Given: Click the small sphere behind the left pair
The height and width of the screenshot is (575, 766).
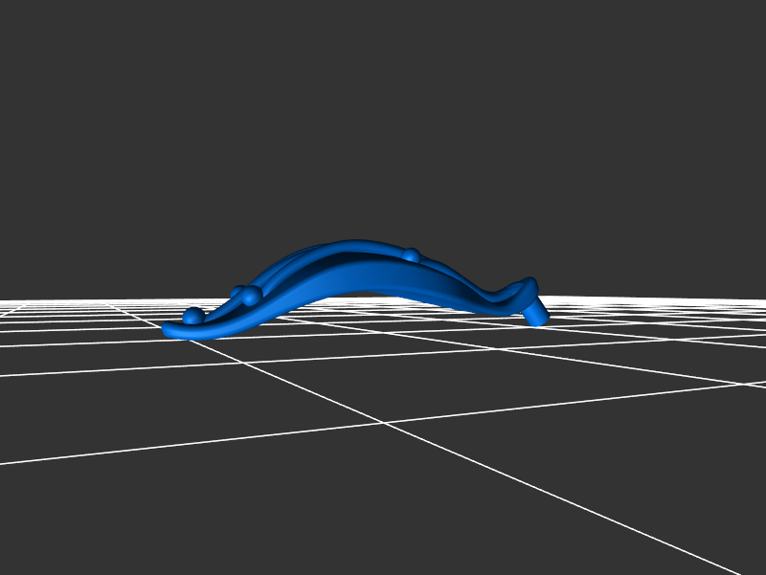Looking at the screenshot, I should point(237,292).
